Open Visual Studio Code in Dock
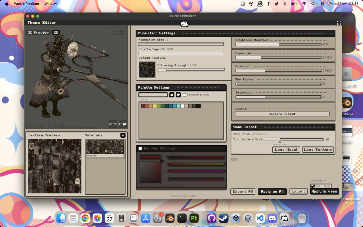This screenshot has width=363, height=227. 260,218
